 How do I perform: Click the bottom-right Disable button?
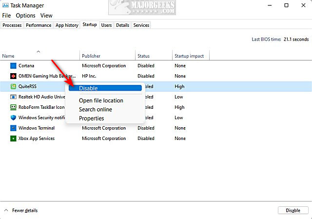293,210
